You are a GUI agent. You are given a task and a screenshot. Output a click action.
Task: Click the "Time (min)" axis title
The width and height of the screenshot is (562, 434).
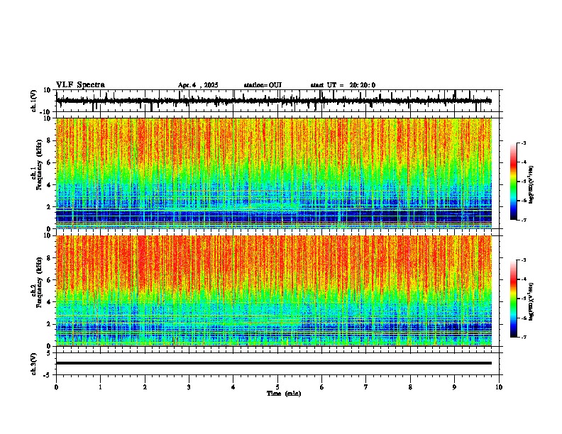[284, 394]
